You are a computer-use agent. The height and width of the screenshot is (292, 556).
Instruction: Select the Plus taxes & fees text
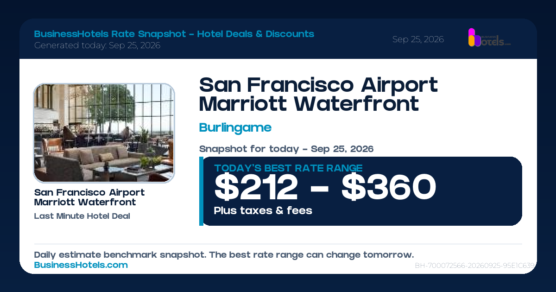pos(263,210)
